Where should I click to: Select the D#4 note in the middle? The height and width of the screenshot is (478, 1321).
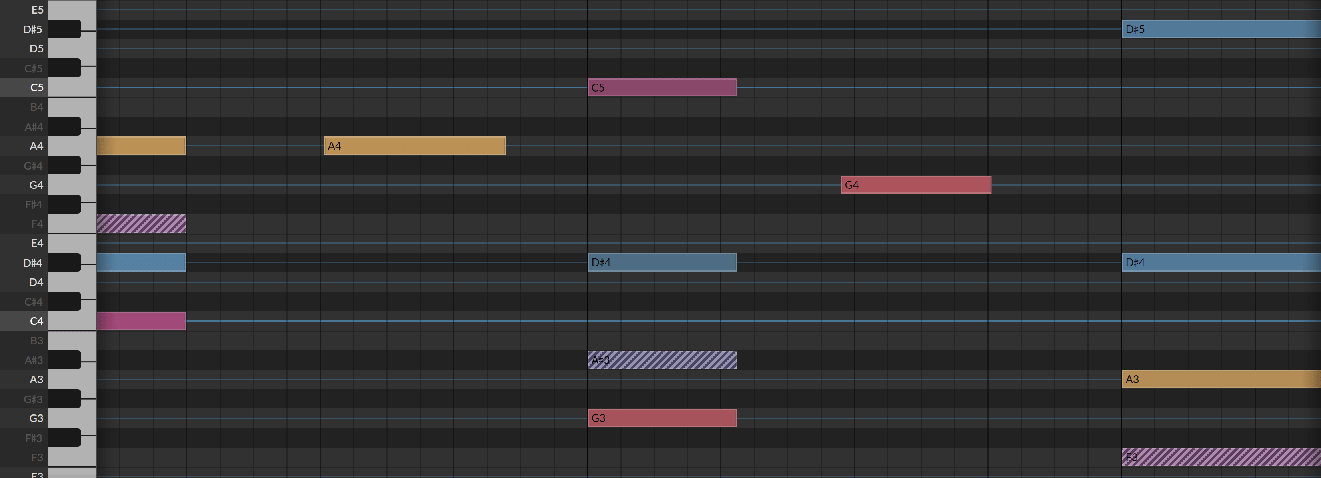pos(661,262)
